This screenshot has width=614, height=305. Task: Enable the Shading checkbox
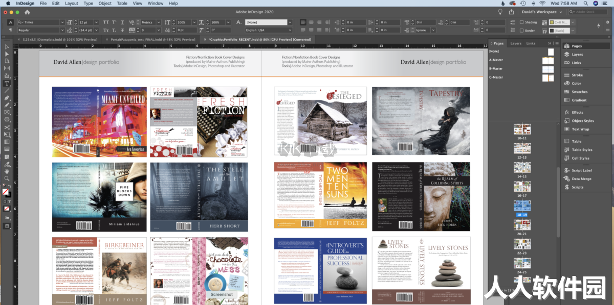(521, 22)
